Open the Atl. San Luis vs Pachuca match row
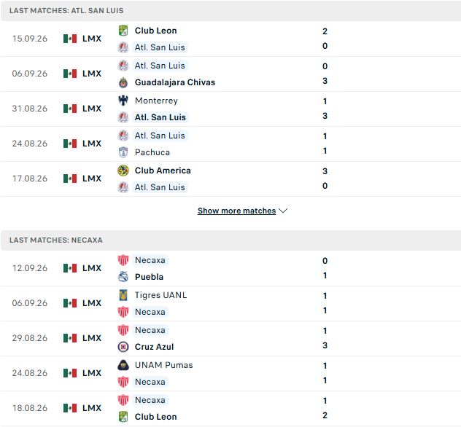The width and height of the screenshot is (461, 427). [x=230, y=144]
